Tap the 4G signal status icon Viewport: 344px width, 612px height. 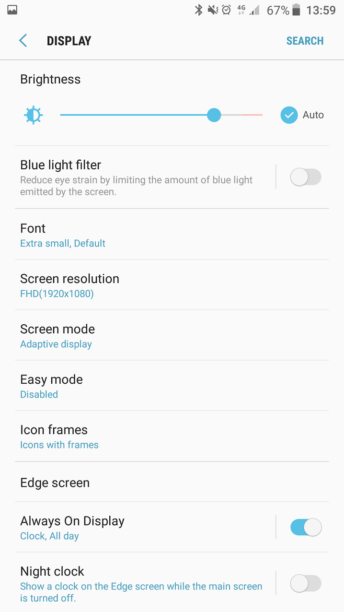click(241, 10)
